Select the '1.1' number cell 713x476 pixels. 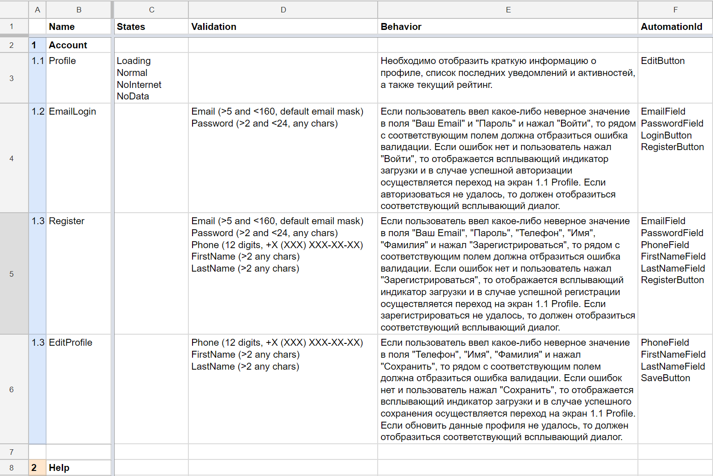pyautogui.click(x=37, y=78)
